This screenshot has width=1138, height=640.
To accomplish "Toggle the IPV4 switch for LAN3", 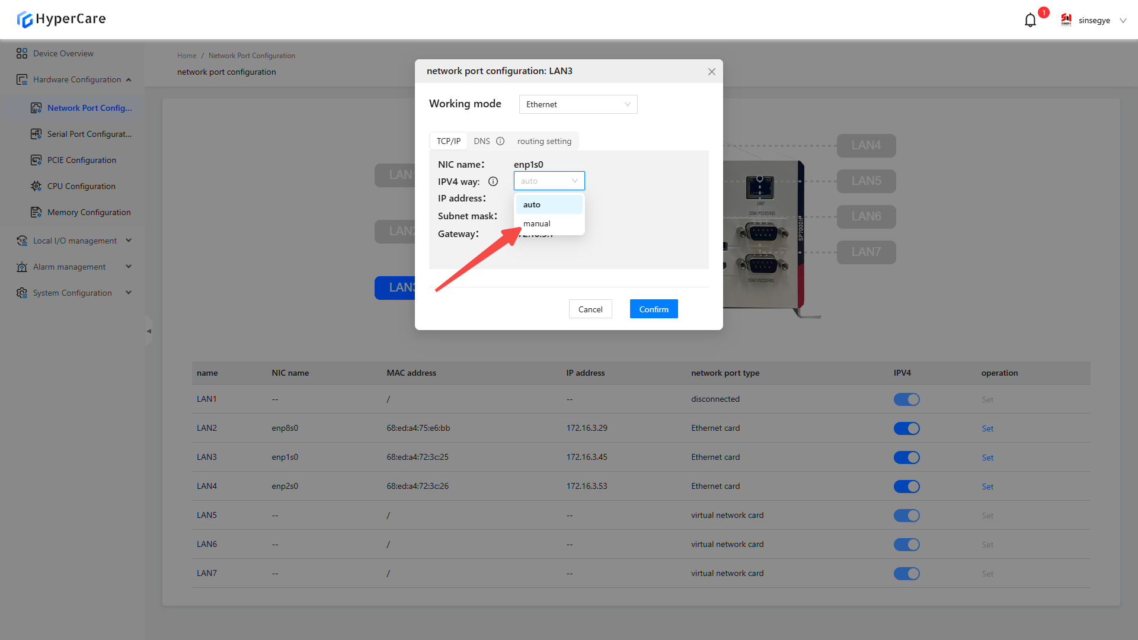I will pyautogui.click(x=906, y=457).
